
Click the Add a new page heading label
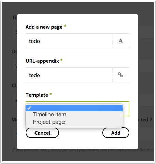click(44, 27)
